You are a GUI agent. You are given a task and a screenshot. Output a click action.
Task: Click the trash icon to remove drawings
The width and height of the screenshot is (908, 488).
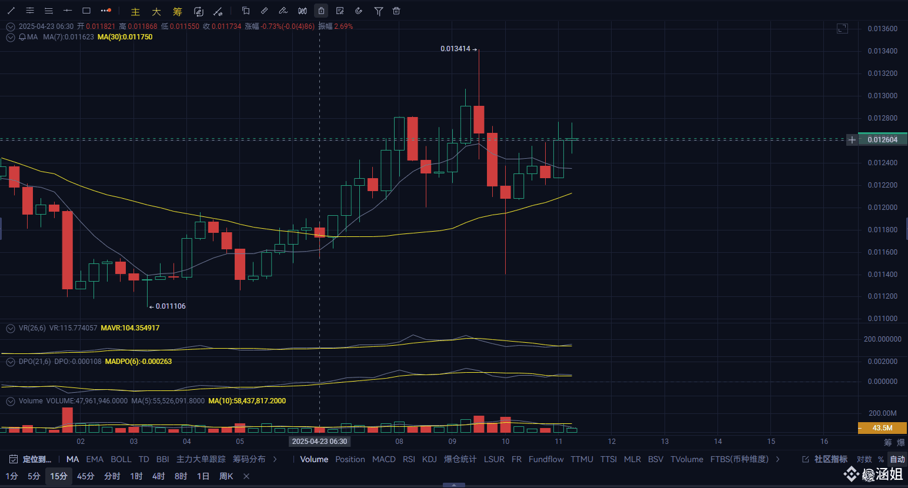click(x=396, y=11)
